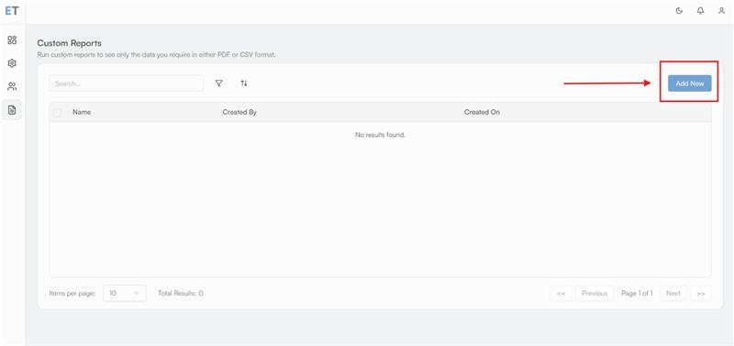Click the sort arrows icon

coord(244,84)
